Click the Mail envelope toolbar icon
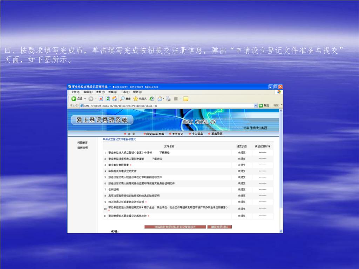 click(160, 99)
